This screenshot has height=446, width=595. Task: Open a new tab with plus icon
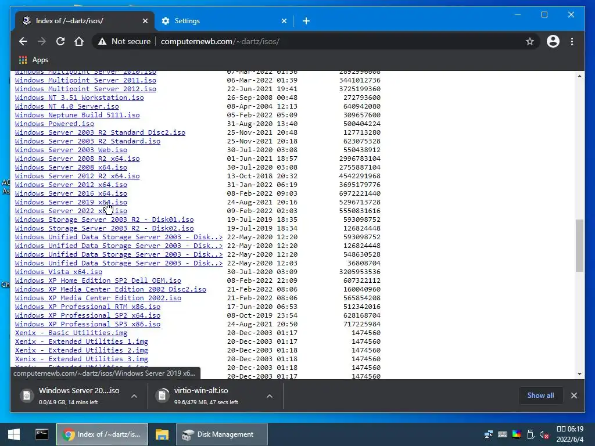click(x=306, y=21)
